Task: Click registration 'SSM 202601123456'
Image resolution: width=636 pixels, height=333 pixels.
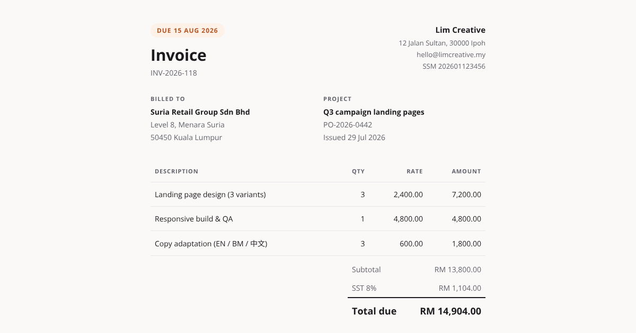Action: pyautogui.click(x=454, y=67)
